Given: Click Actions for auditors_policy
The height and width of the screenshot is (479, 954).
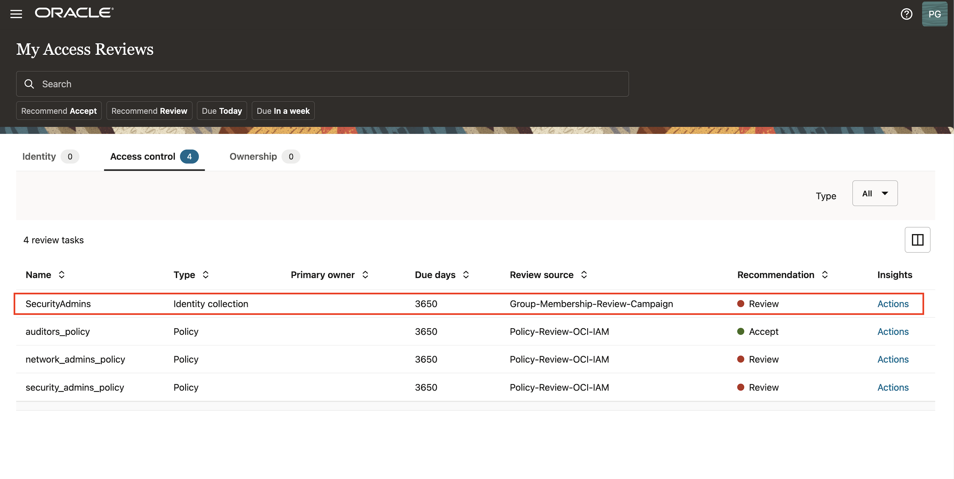Looking at the screenshot, I should [x=893, y=331].
